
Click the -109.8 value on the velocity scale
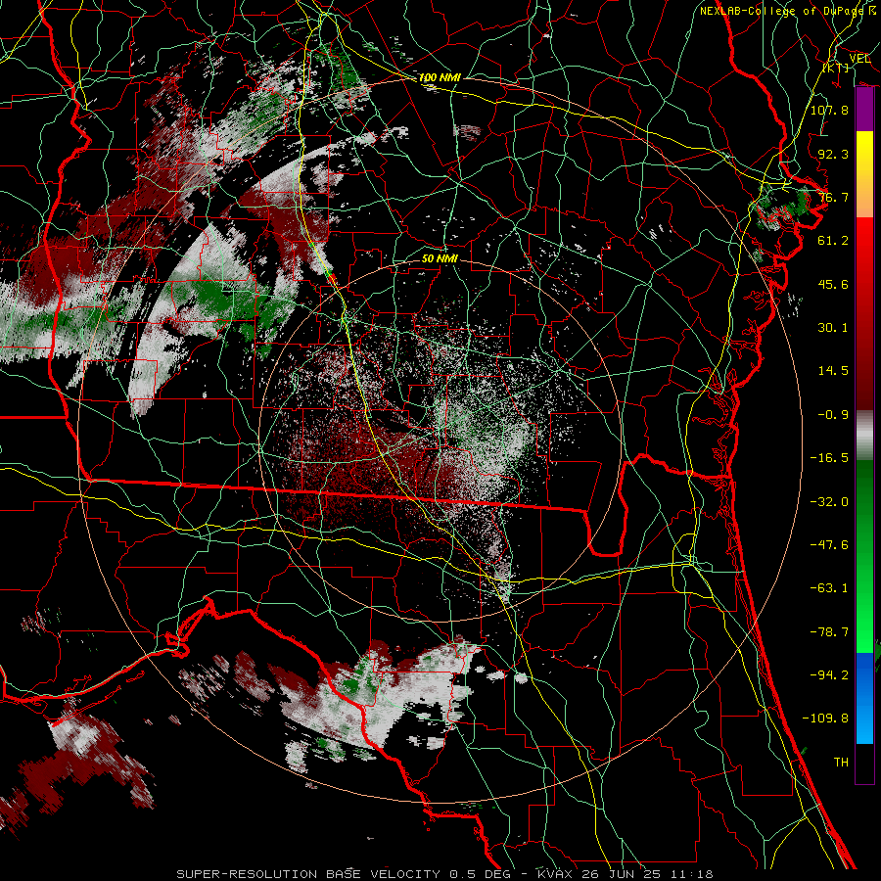pos(825,719)
